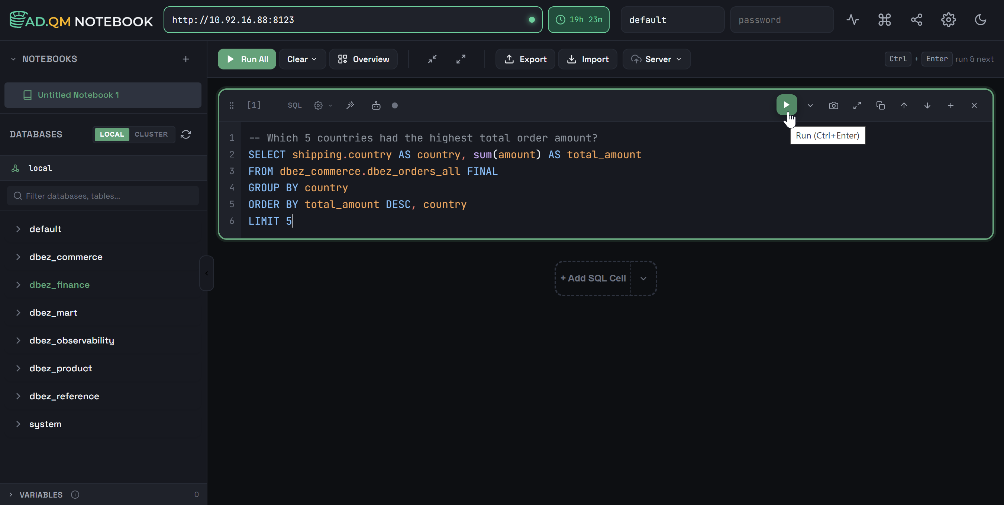Screen dimensions: 1004x505
Task: Delete the cell with X icon
Action: [x=974, y=105]
